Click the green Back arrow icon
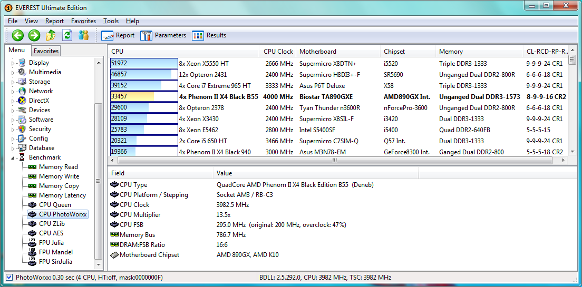The image size is (582, 287). [17, 35]
